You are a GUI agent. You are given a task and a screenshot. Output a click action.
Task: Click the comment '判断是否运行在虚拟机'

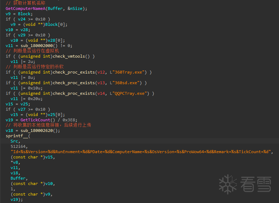click(36, 51)
